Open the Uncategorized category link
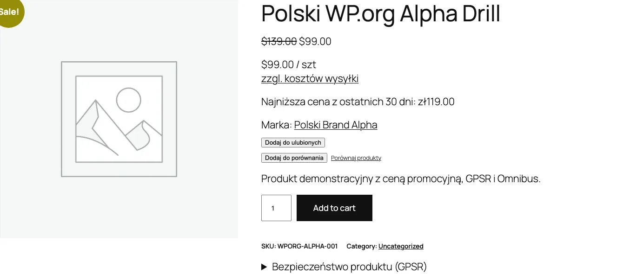The height and width of the screenshot is (274, 623). point(401,246)
